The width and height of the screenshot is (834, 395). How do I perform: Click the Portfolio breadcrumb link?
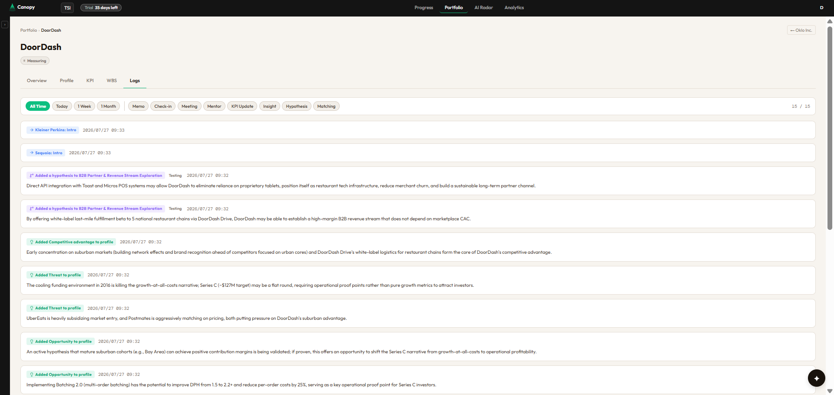click(x=29, y=30)
